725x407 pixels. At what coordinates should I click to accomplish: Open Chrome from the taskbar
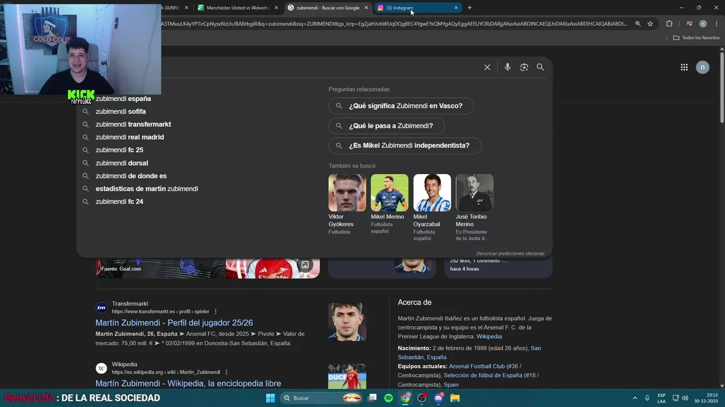(x=405, y=398)
